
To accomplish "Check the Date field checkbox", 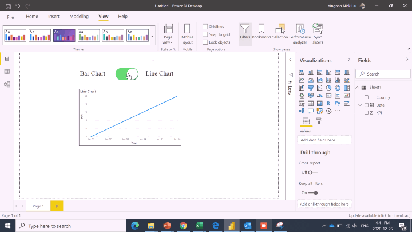I will (x=367, y=105).
